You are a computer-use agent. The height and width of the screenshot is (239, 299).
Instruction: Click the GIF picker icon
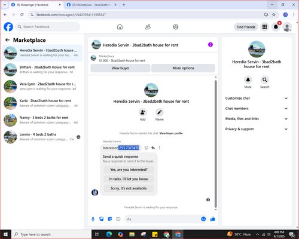(x=118, y=219)
